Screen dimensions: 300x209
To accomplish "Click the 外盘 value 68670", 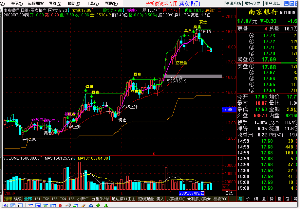I will pyautogui.click(x=260, y=115).
